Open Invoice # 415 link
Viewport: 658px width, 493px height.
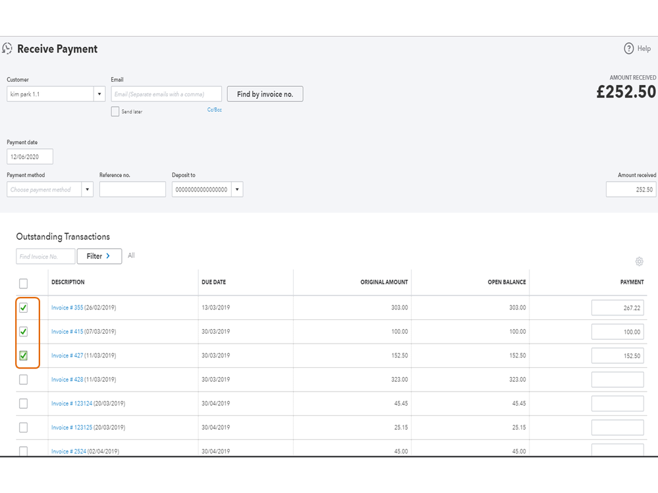[67, 332]
